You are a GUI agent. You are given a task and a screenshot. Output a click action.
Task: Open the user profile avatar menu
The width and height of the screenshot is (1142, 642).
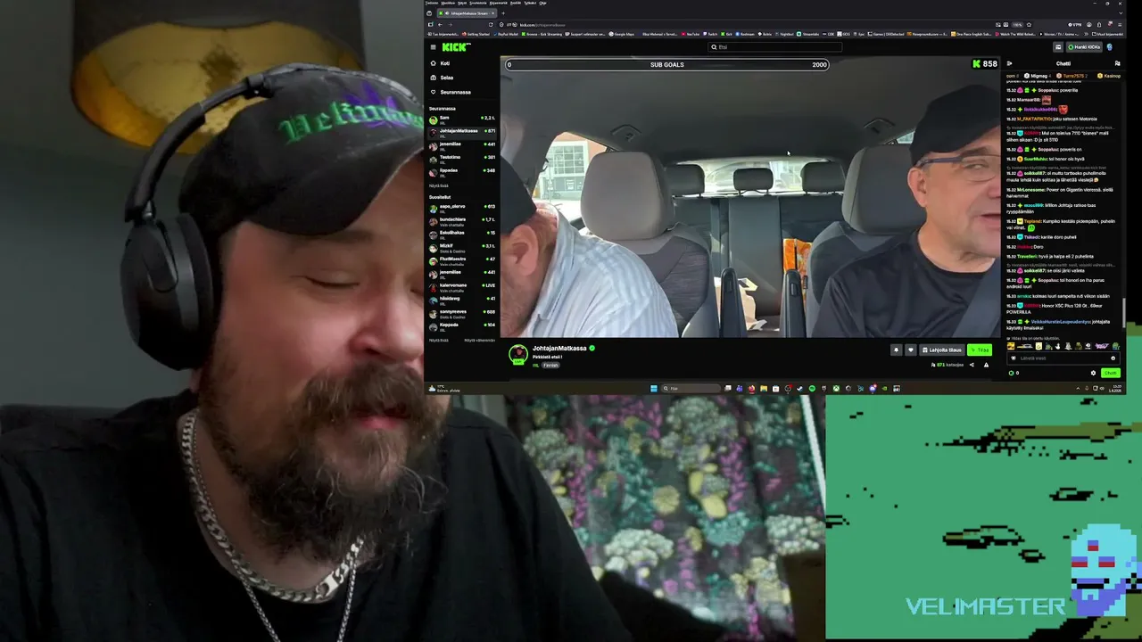click(1110, 47)
